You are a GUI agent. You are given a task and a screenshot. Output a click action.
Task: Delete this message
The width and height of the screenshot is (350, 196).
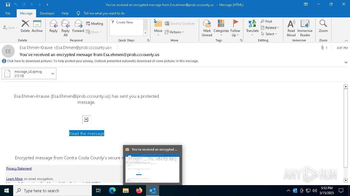(25, 26)
